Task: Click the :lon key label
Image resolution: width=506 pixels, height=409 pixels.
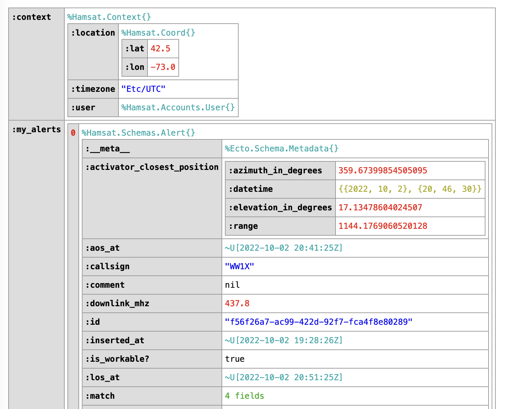Action: (x=135, y=67)
